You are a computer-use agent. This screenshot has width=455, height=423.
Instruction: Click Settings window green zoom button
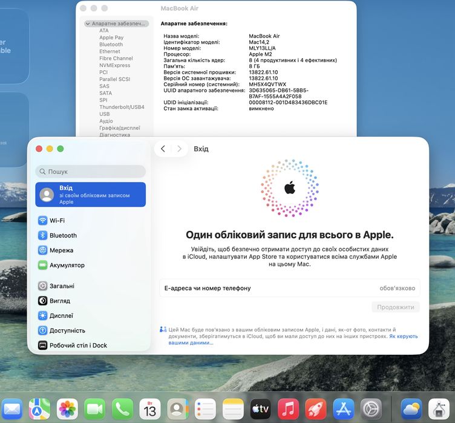click(61, 149)
